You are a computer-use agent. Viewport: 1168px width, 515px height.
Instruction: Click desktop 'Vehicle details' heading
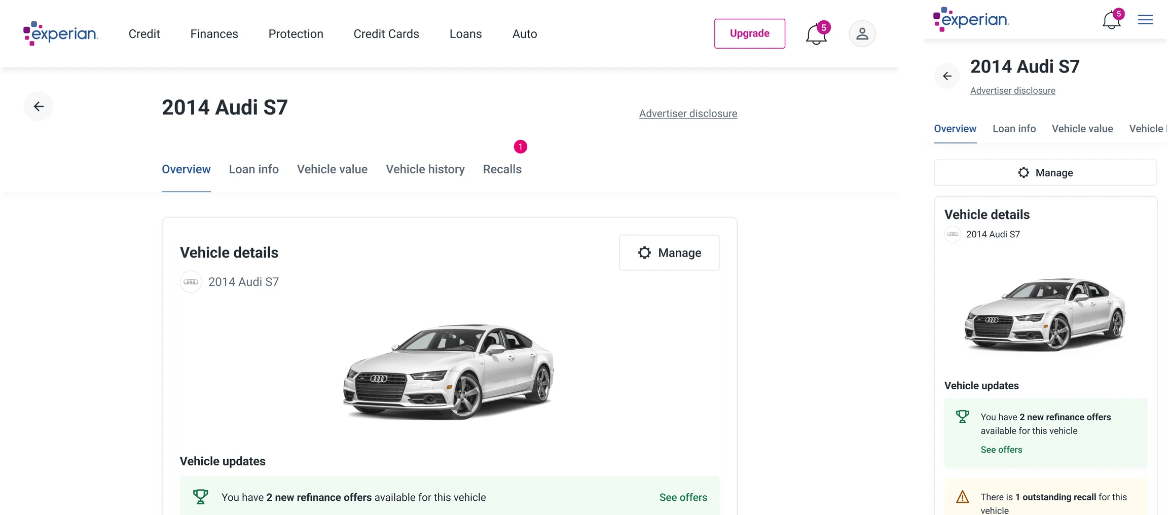[229, 252]
